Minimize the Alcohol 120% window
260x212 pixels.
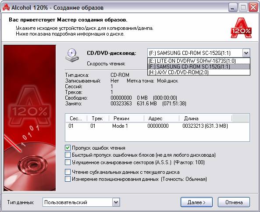(x=233, y=7)
